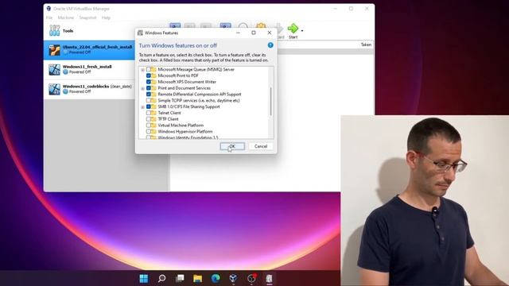The width and height of the screenshot is (509, 286).
Task: Select the Windows11_codeblocks VM icon
Action: pos(55,89)
